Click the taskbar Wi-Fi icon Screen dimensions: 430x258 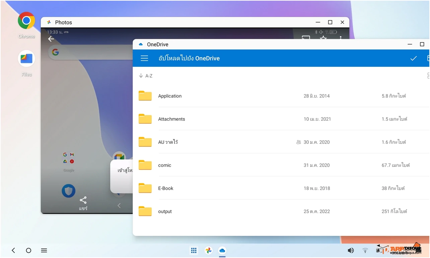365,250
